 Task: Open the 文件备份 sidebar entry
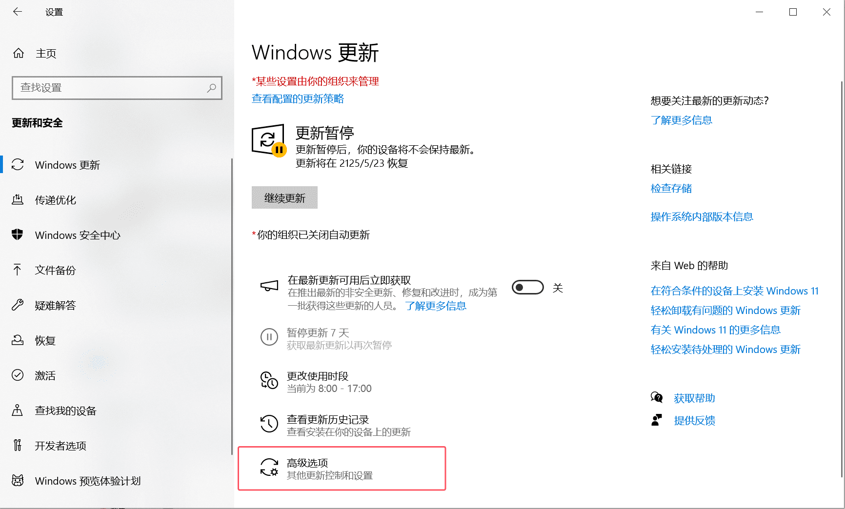[56, 270]
